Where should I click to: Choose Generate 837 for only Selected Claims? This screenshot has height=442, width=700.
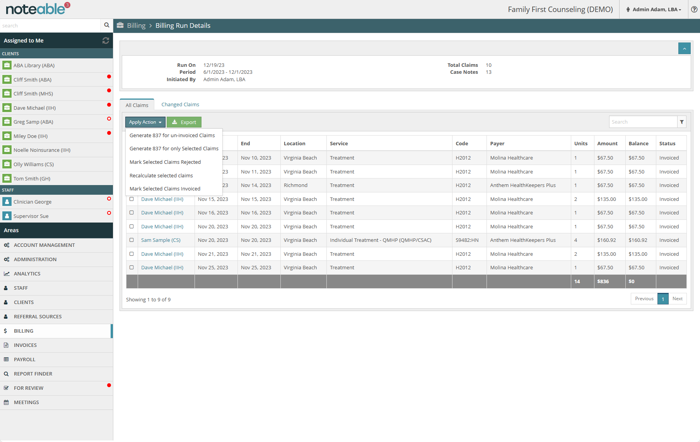tap(174, 148)
